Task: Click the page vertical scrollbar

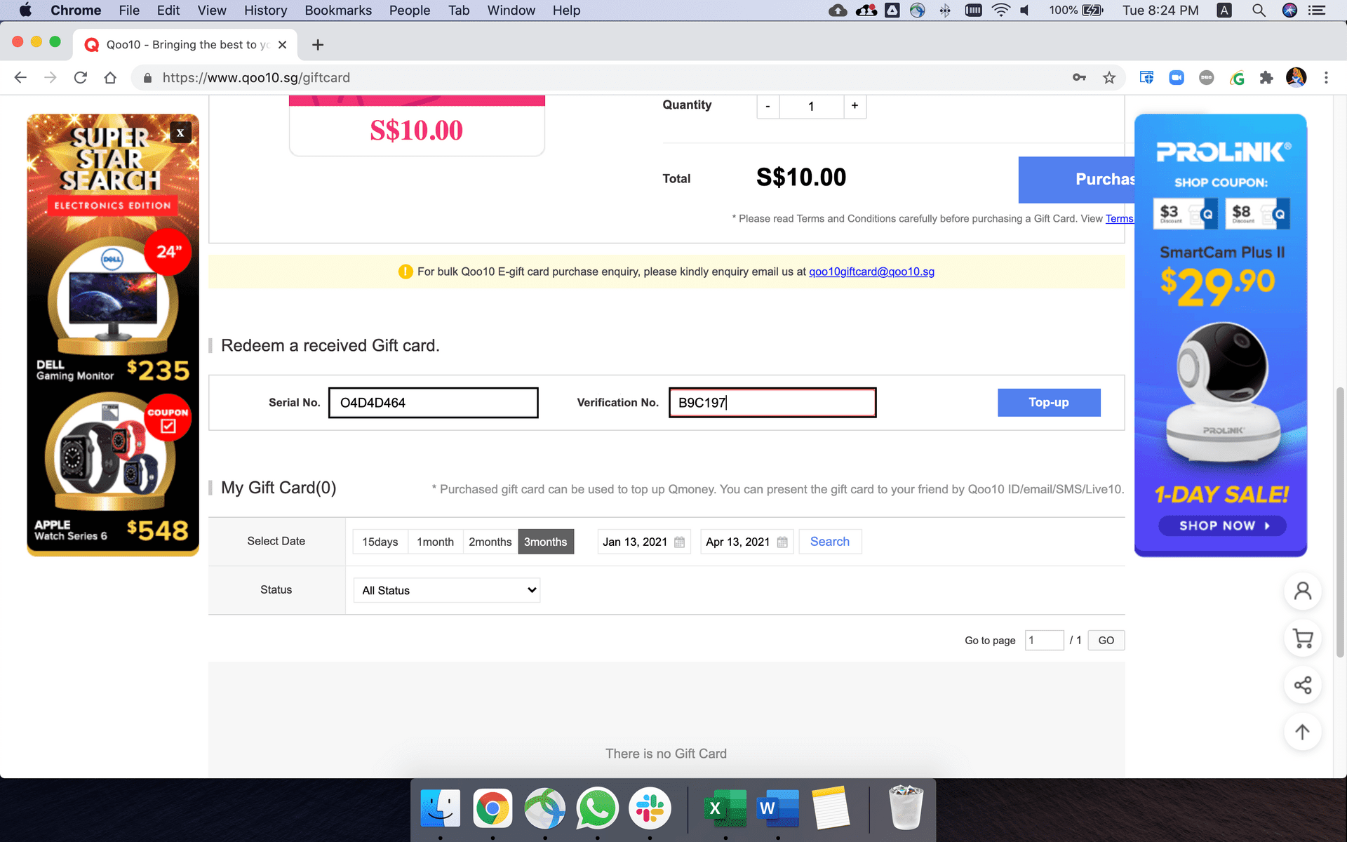Action: [x=1340, y=521]
